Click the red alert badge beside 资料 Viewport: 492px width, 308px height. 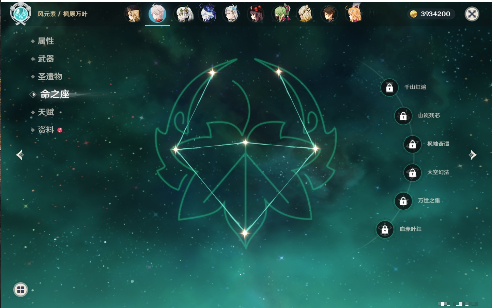(x=60, y=130)
